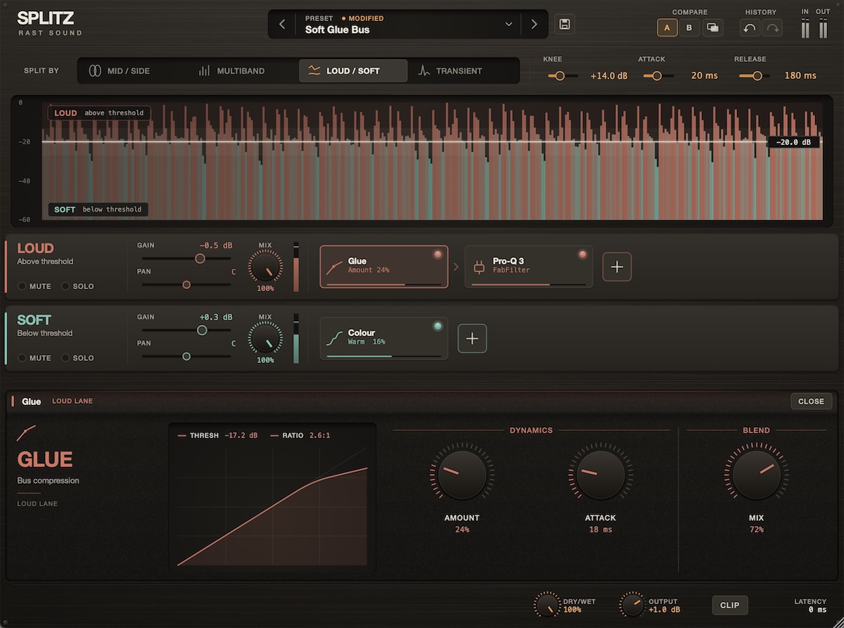The width and height of the screenshot is (844, 628).
Task: Click the Loud gain value -0.5 dB
Action: click(x=215, y=245)
